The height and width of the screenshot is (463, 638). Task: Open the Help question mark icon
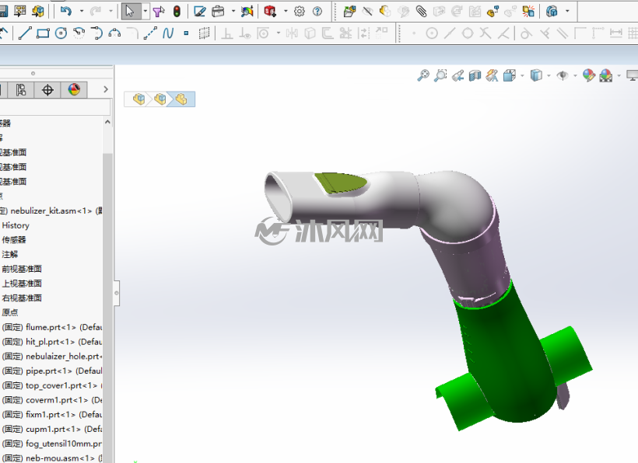317,12
